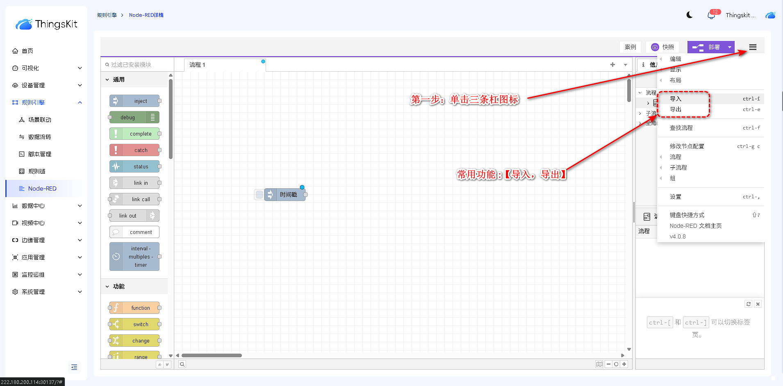Click the refresh icon in help panel
Screen dimensions: 783x386
pyautogui.click(x=749, y=304)
